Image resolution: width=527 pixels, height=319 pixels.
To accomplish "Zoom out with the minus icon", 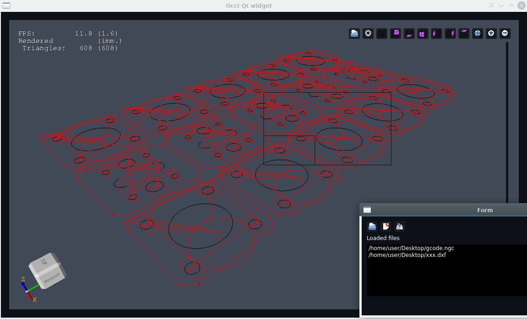I will coord(505,33).
